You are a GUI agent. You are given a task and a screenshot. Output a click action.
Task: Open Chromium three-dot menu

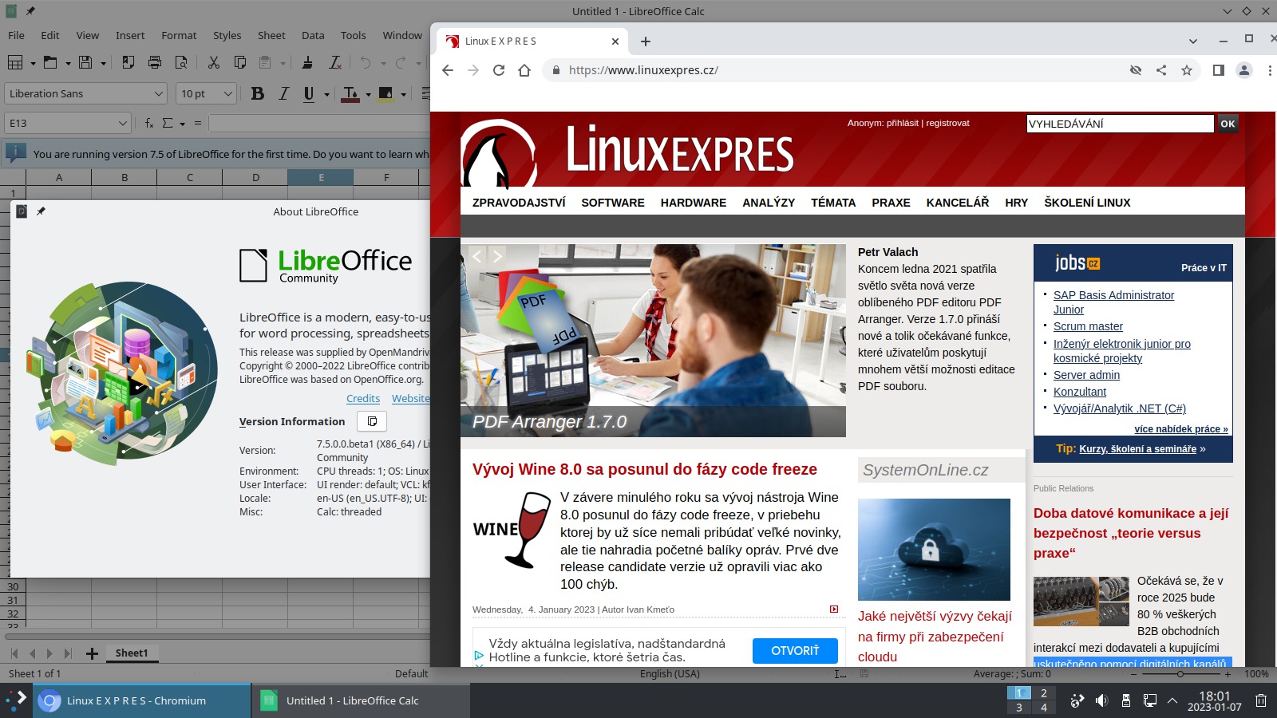(x=1270, y=70)
